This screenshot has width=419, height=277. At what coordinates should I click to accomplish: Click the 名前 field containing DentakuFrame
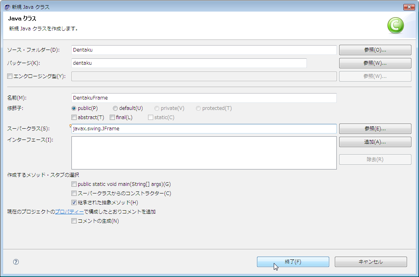204,98
